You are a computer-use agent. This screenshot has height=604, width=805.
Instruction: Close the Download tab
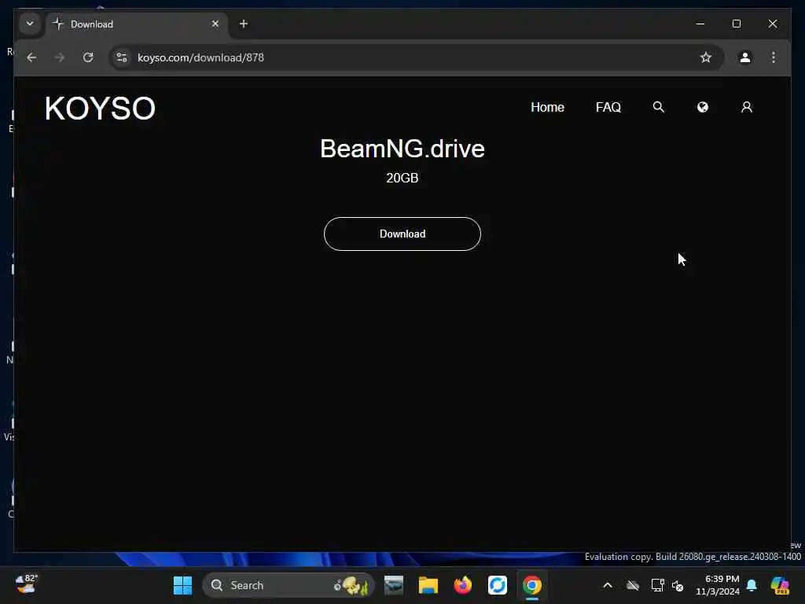click(215, 24)
